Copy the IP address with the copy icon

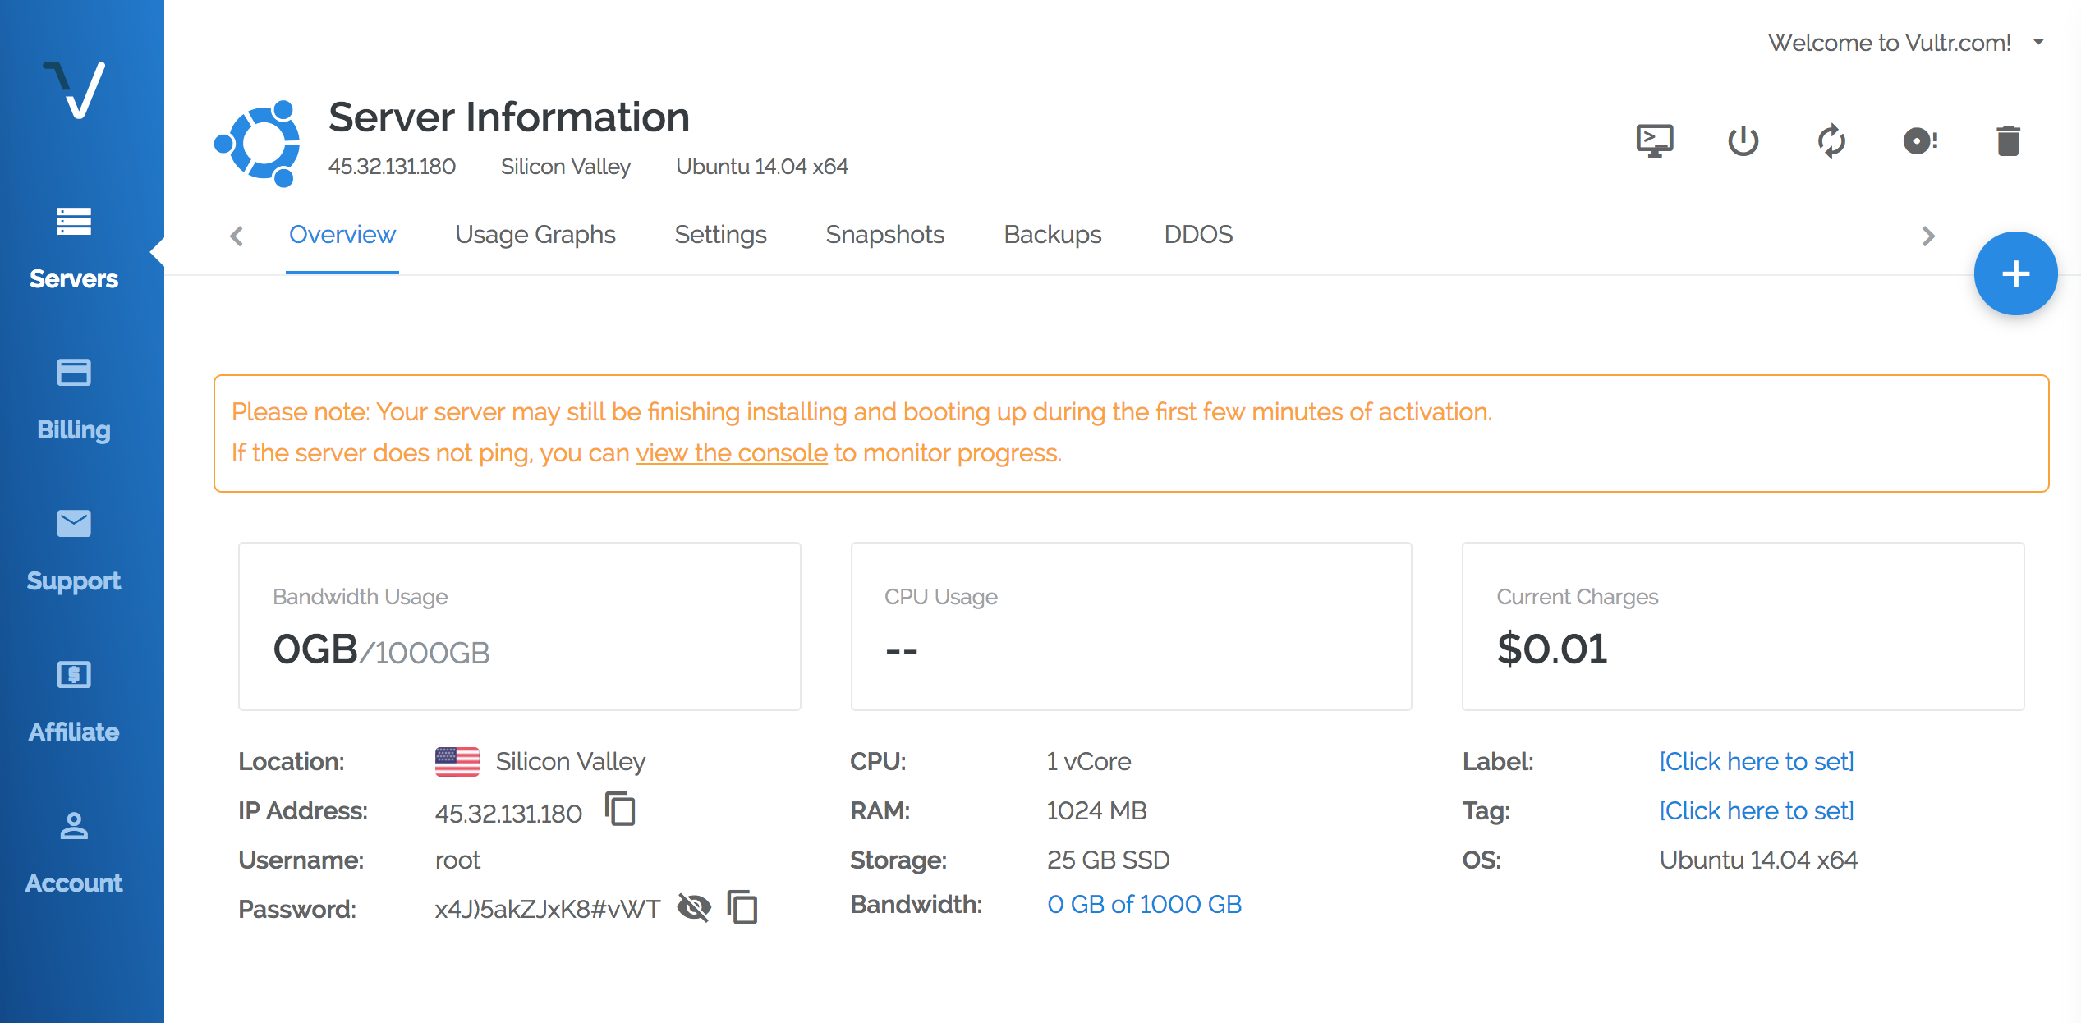pos(620,809)
